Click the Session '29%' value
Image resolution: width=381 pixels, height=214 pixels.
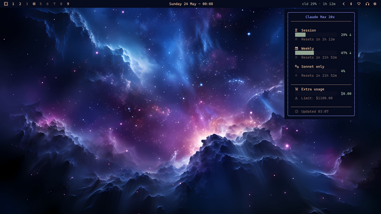(344, 35)
